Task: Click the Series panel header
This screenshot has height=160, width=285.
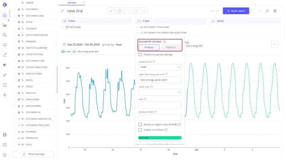Action: [245, 21]
